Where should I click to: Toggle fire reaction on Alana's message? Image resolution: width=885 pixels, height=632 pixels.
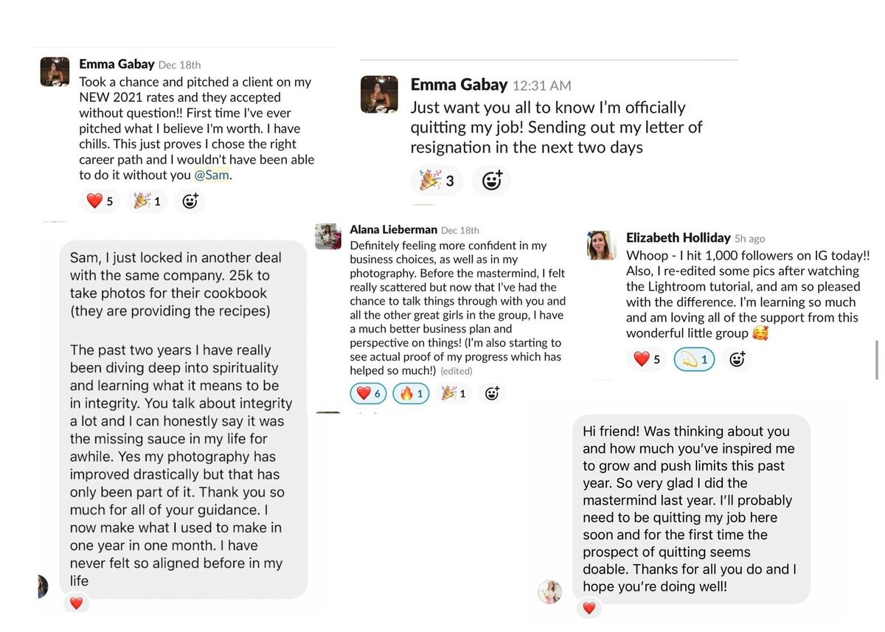[x=412, y=394]
